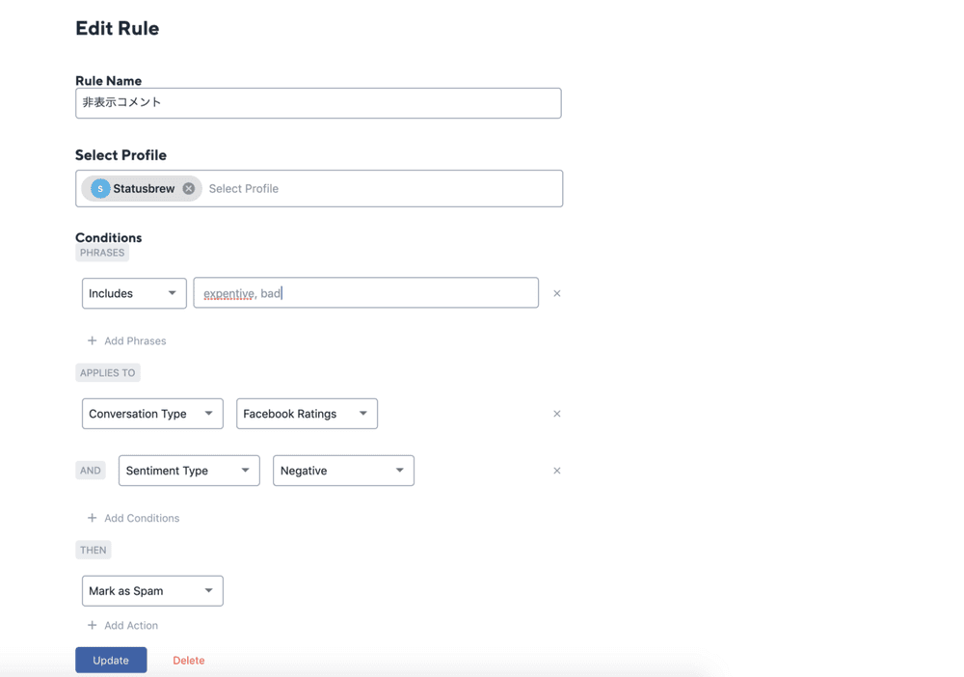
Task: Click the plus icon beside Add Action
Action: (x=93, y=625)
